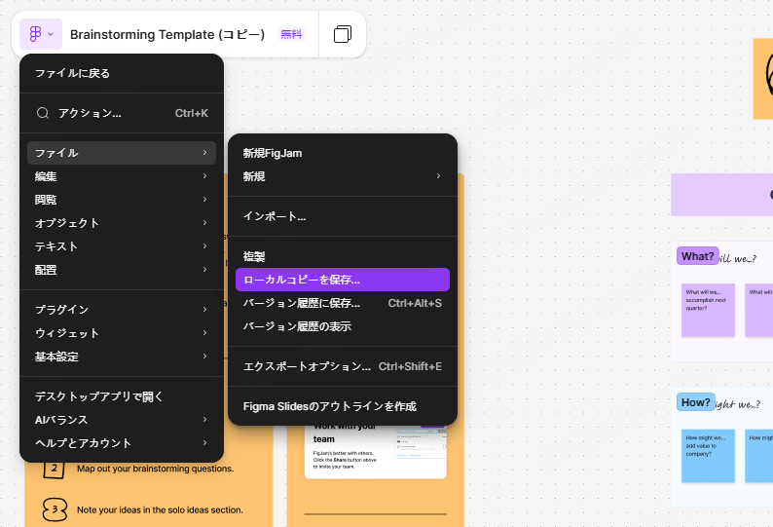This screenshot has height=527, width=773.
Task: Select ファイルに戻る menu entry
Action: [x=122, y=73]
